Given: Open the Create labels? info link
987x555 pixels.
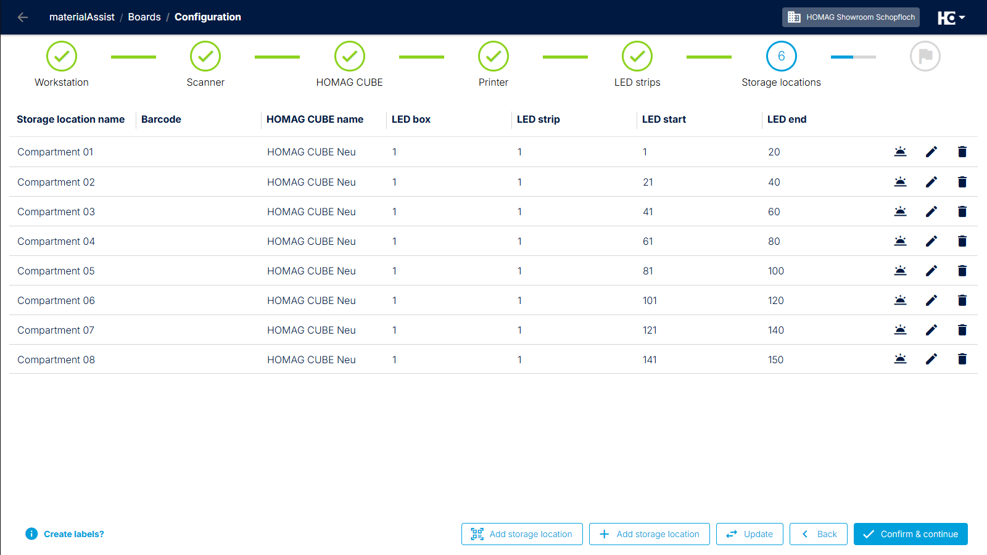Looking at the screenshot, I should pos(65,534).
